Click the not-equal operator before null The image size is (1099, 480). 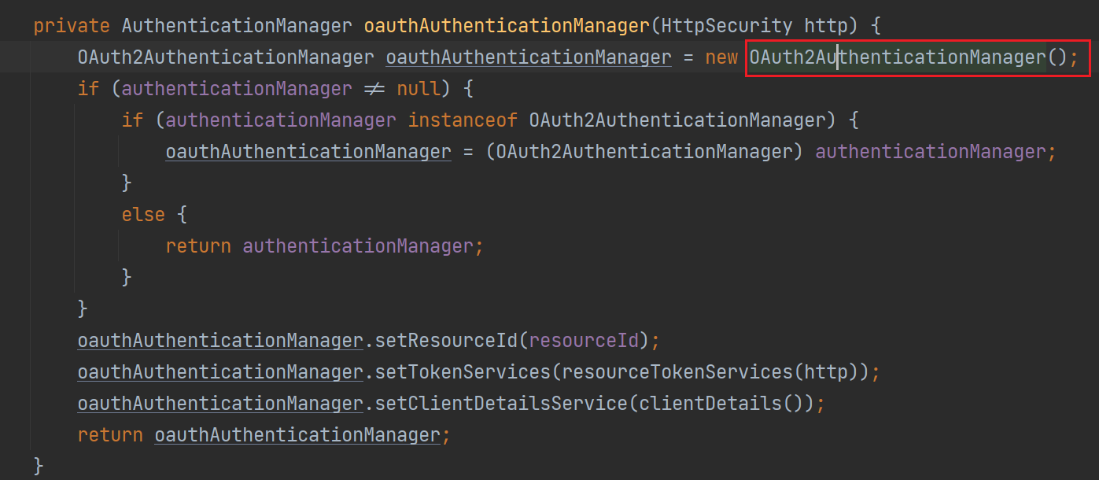pos(374,89)
